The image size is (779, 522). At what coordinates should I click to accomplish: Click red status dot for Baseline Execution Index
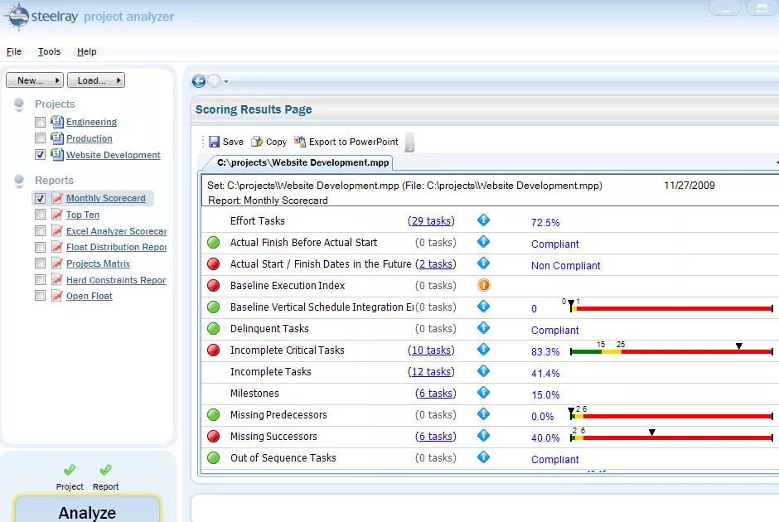coord(214,286)
